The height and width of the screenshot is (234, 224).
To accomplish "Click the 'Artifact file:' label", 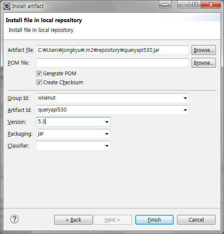I will pyautogui.click(x=21, y=50).
